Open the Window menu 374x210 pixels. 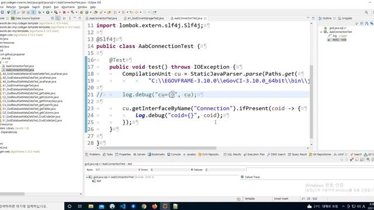click(x=82, y=7)
